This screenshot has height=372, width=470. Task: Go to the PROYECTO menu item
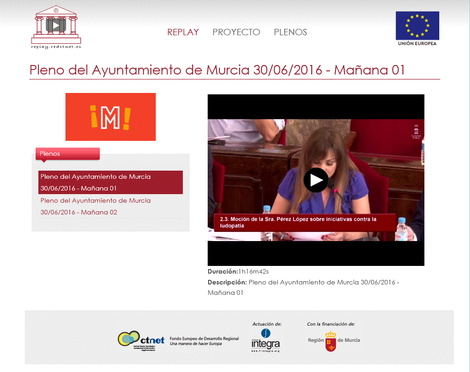coord(236,32)
